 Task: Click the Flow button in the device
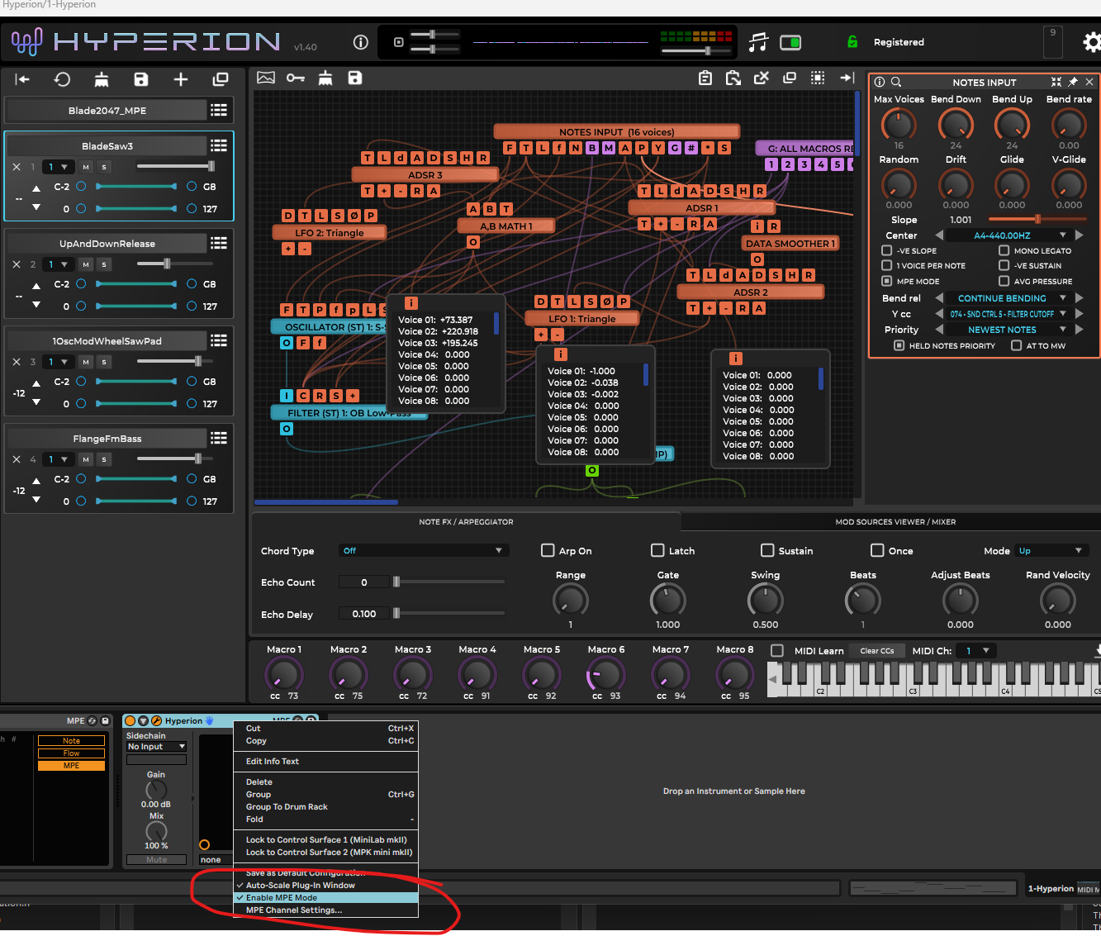coord(72,753)
